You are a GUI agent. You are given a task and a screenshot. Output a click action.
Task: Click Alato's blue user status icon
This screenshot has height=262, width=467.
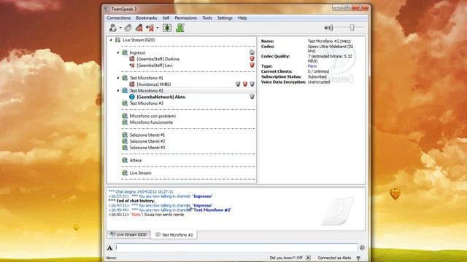(132, 97)
